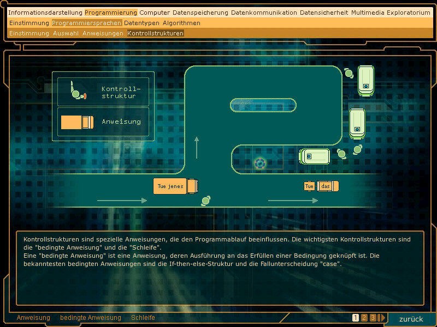Open the 'bedingte Anweisung' link
This screenshot has height=327, width=437.
[x=91, y=318]
